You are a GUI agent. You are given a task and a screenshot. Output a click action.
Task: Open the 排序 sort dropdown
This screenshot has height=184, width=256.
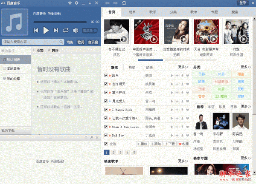(x=53, y=51)
